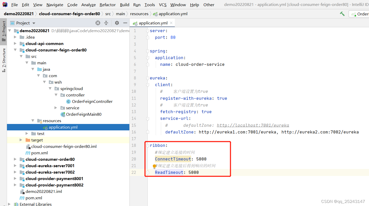Click the collapse all icon in Project panel
Viewport: 369px width, 206px height.
pos(106,23)
